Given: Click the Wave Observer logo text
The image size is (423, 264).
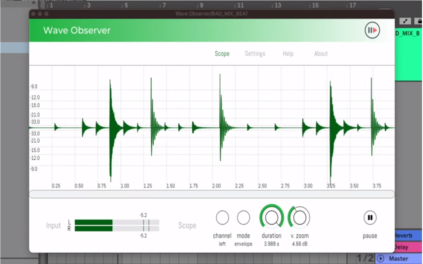Looking at the screenshot, I should tap(77, 30).
